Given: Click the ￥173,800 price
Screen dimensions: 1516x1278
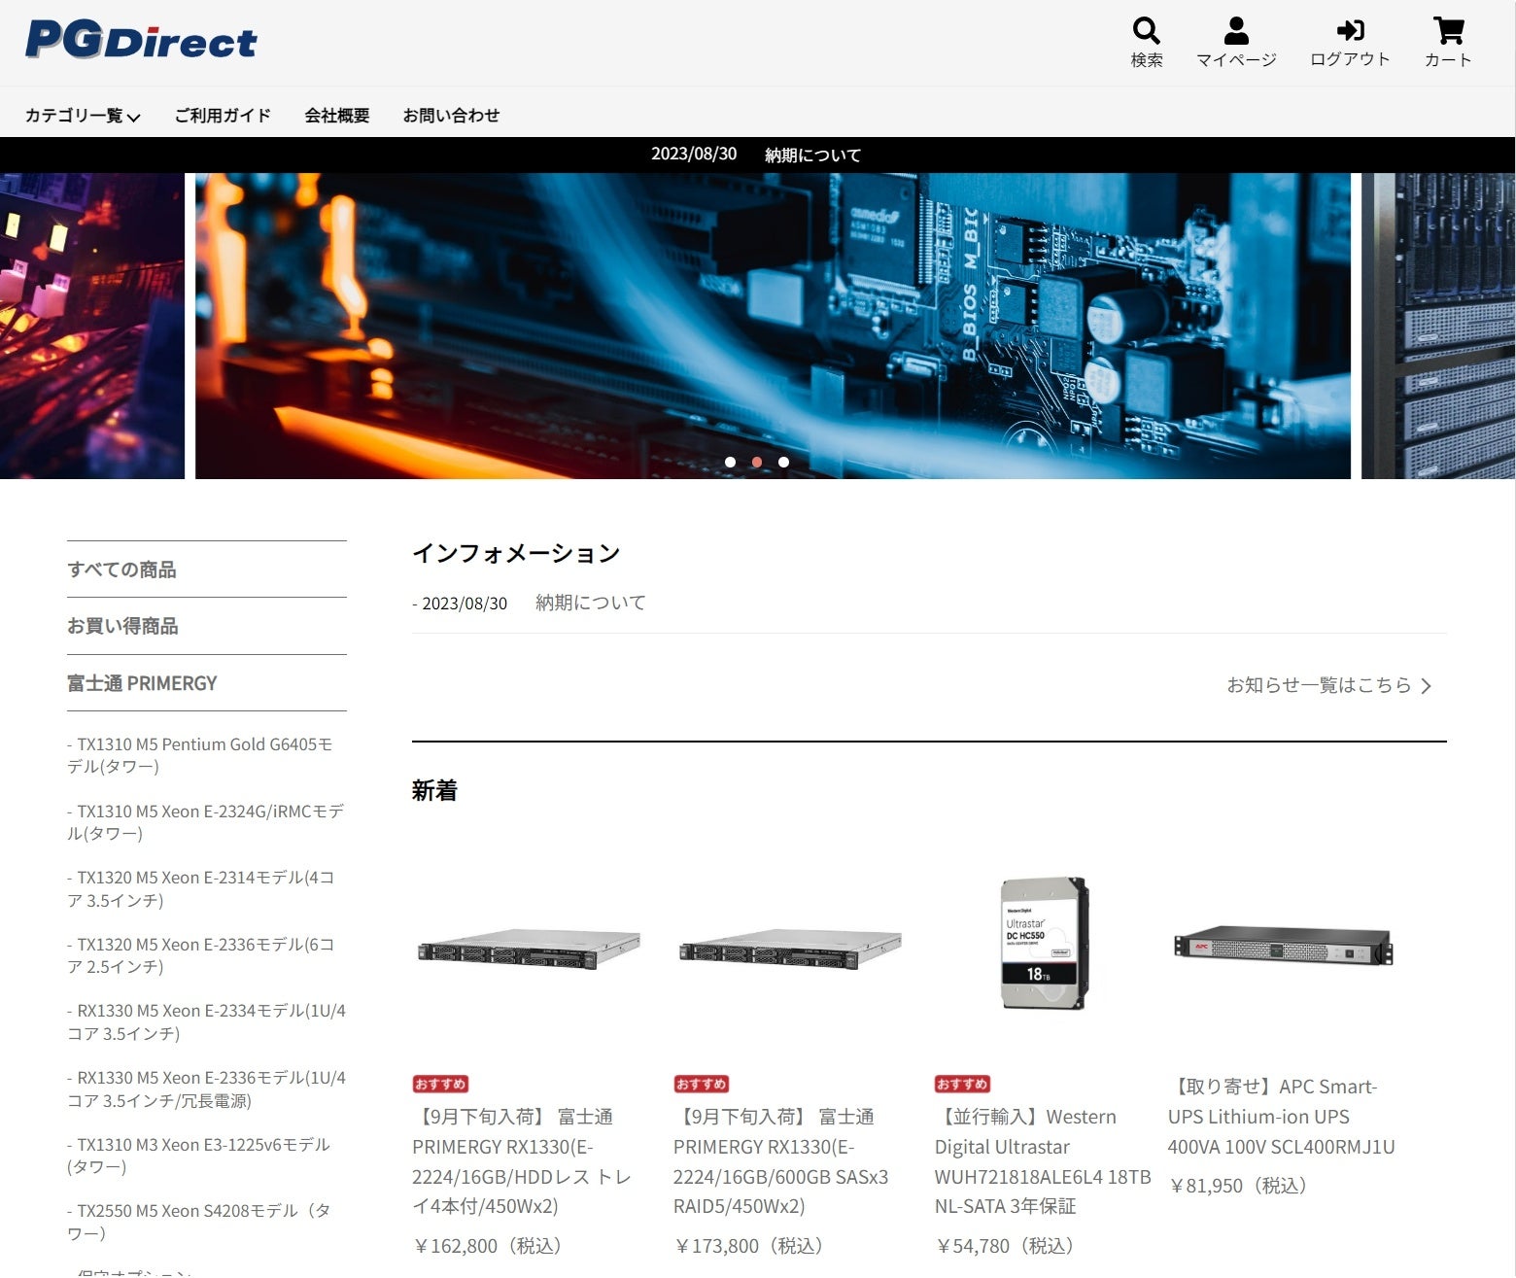Looking at the screenshot, I should pos(748,1246).
